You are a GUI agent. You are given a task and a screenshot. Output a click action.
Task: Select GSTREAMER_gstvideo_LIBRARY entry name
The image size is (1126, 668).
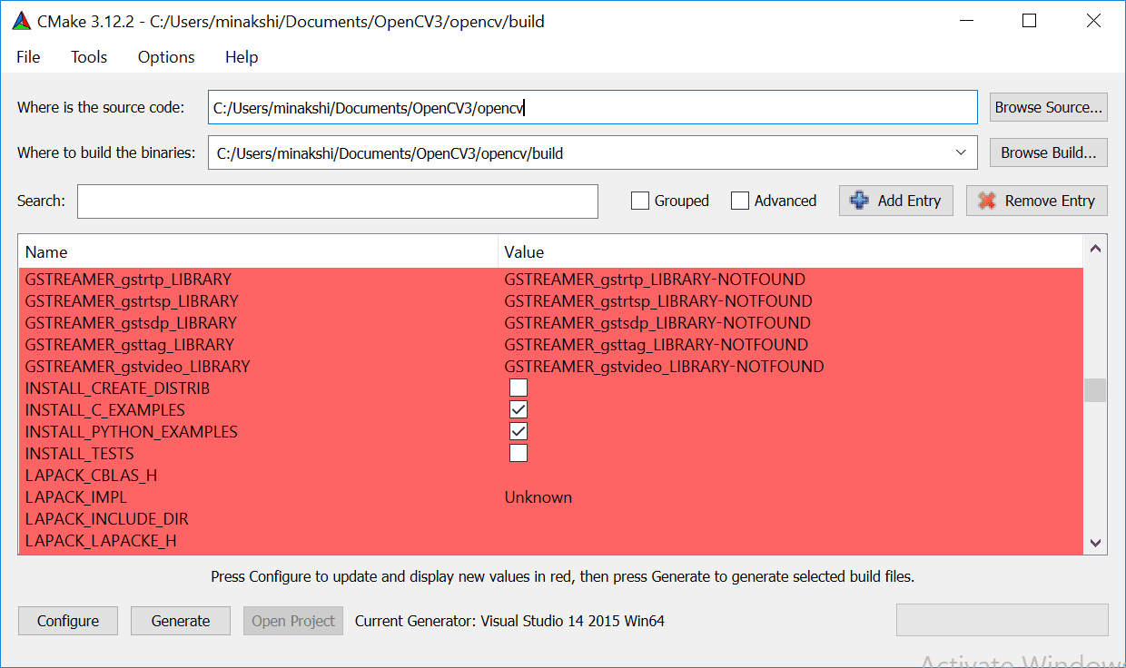[137, 366]
